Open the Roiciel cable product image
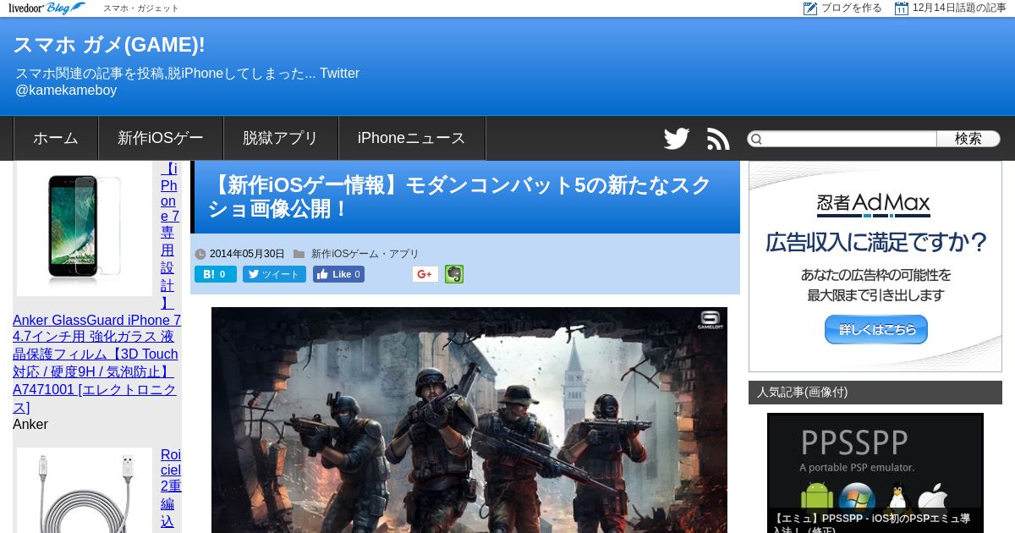Image resolution: width=1015 pixels, height=533 pixels. (85, 490)
